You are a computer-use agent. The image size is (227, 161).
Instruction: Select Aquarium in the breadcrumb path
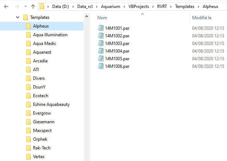point(110,7)
